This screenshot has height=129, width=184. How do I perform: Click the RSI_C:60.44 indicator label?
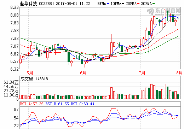82,104
